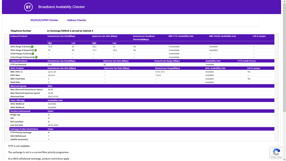Click the Observed Speeds section header
The height and width of the screenshot is (161, 286).
tap(18, 86)
